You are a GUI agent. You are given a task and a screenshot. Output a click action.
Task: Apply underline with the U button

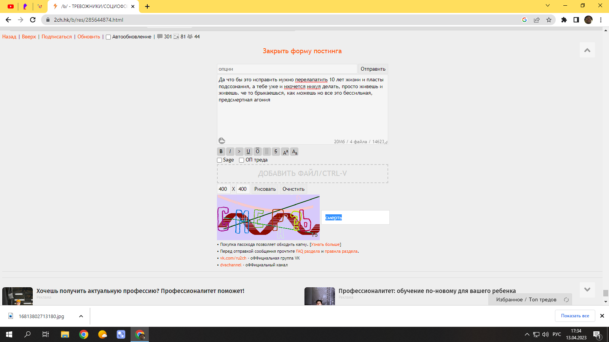point(249,152)
